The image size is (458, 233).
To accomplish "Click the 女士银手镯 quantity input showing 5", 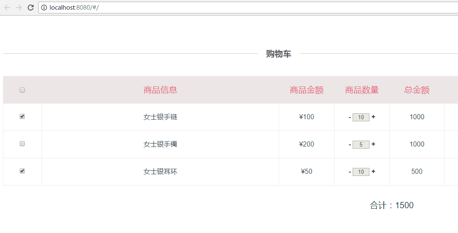I will point(361,145).
